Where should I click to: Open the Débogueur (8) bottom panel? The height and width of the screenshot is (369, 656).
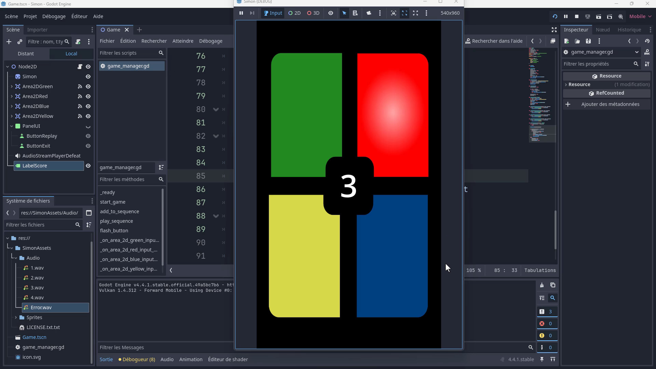[137, 359]
